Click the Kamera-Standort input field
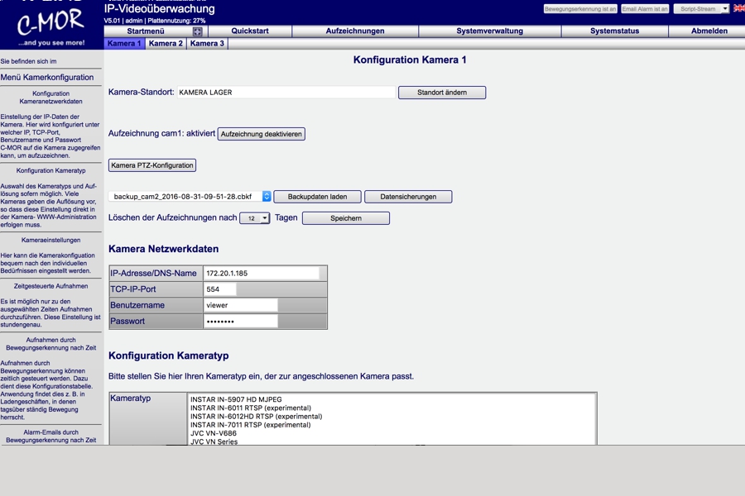 pyautogui.click(x=286, y=93)
